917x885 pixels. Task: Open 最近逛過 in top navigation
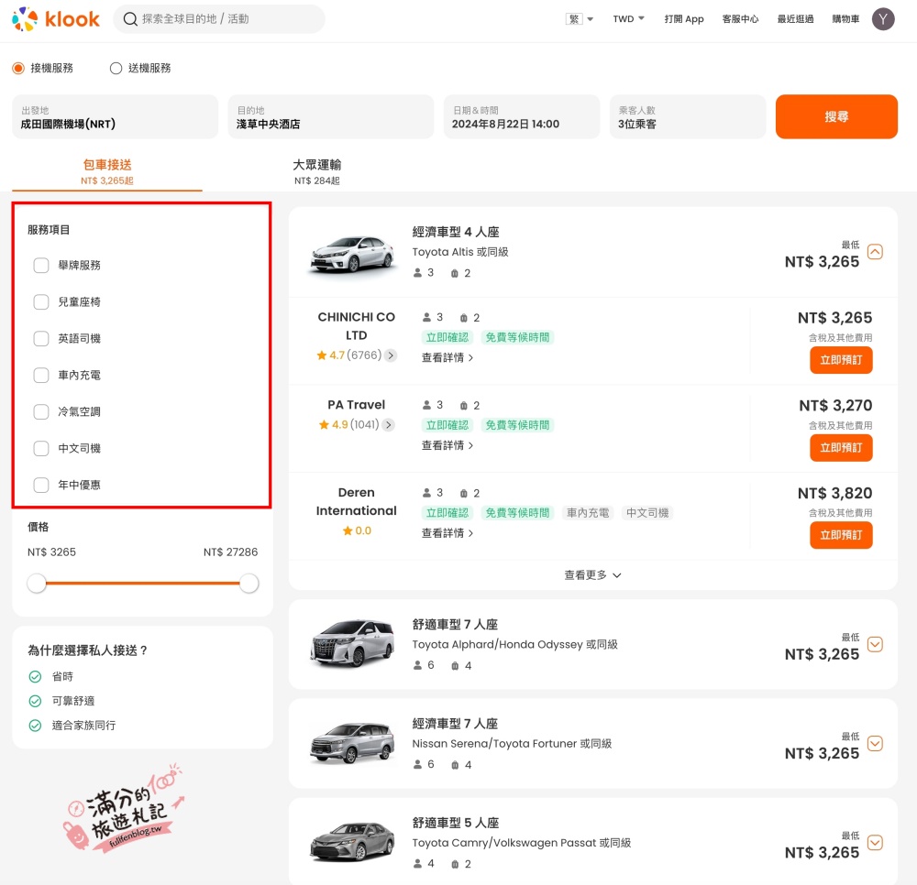click(795, 19)
